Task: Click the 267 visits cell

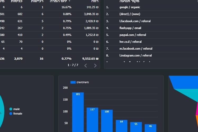Action: click(x=20, y=28)
